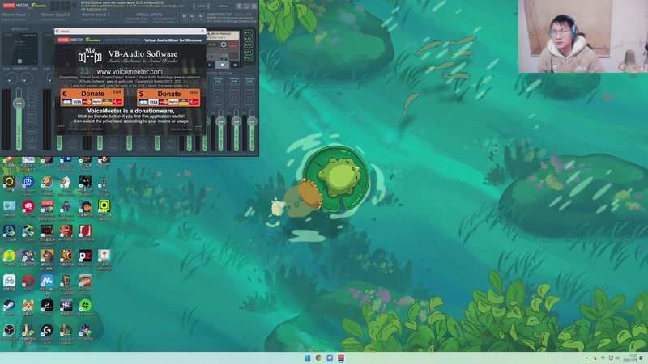
Task: Expand the A3 hardware out device selector
Action: (x=201, y=17)
